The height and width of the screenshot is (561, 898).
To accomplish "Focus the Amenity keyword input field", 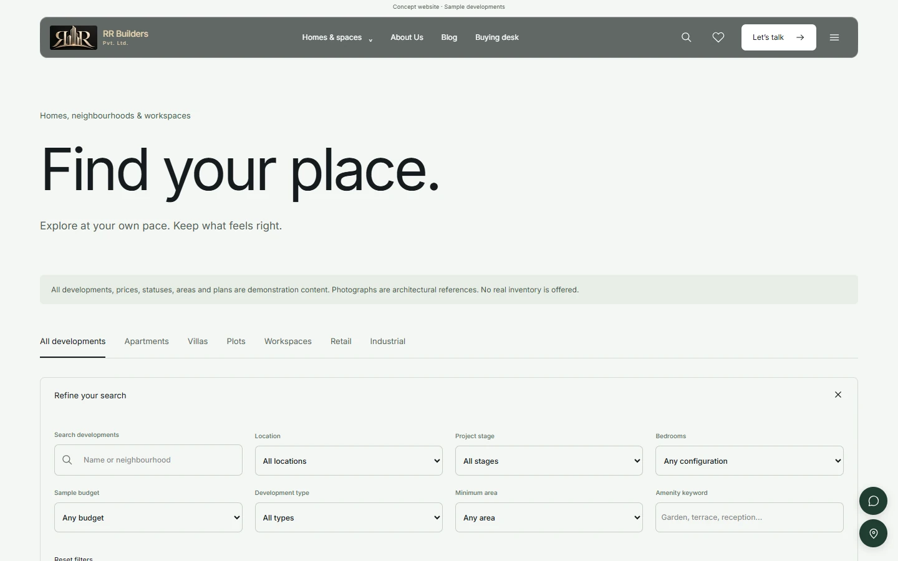I will coord(750,517).
